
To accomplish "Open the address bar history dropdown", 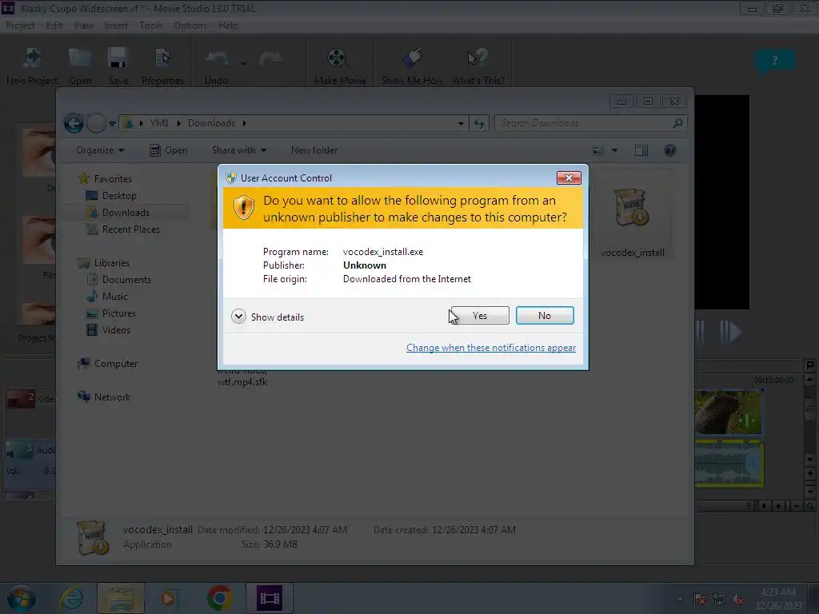I will coord(461,124).
